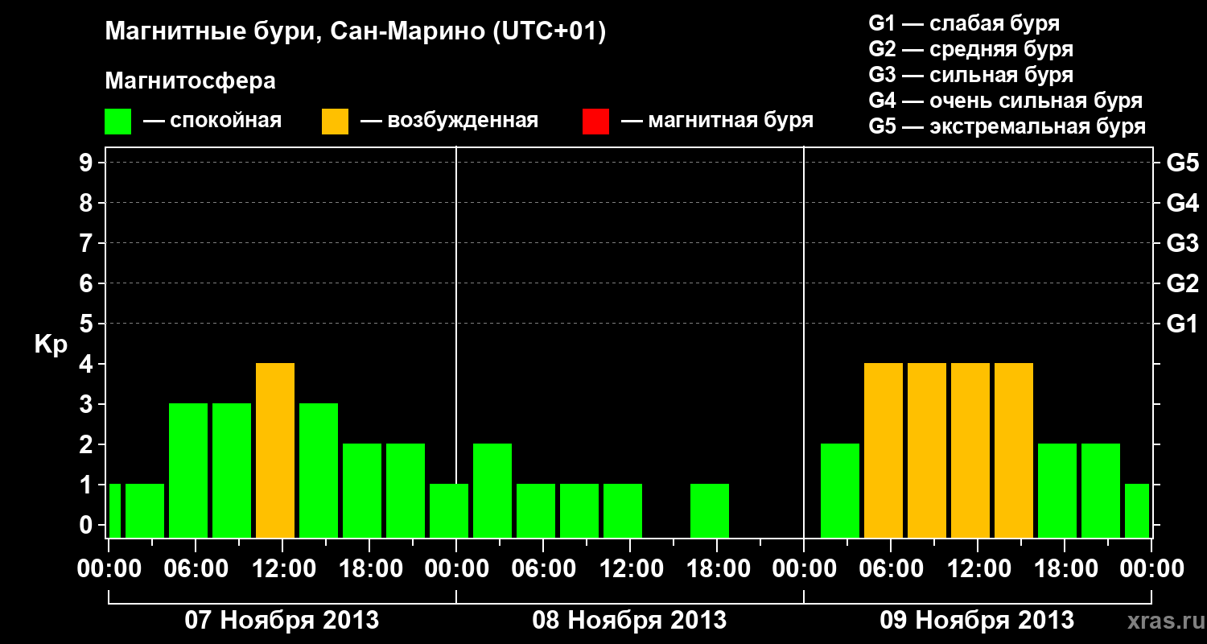Click the narrow green bar at the end of 09 Ноября
This screenshot has width=1207, height=644.
point(1137,510)
